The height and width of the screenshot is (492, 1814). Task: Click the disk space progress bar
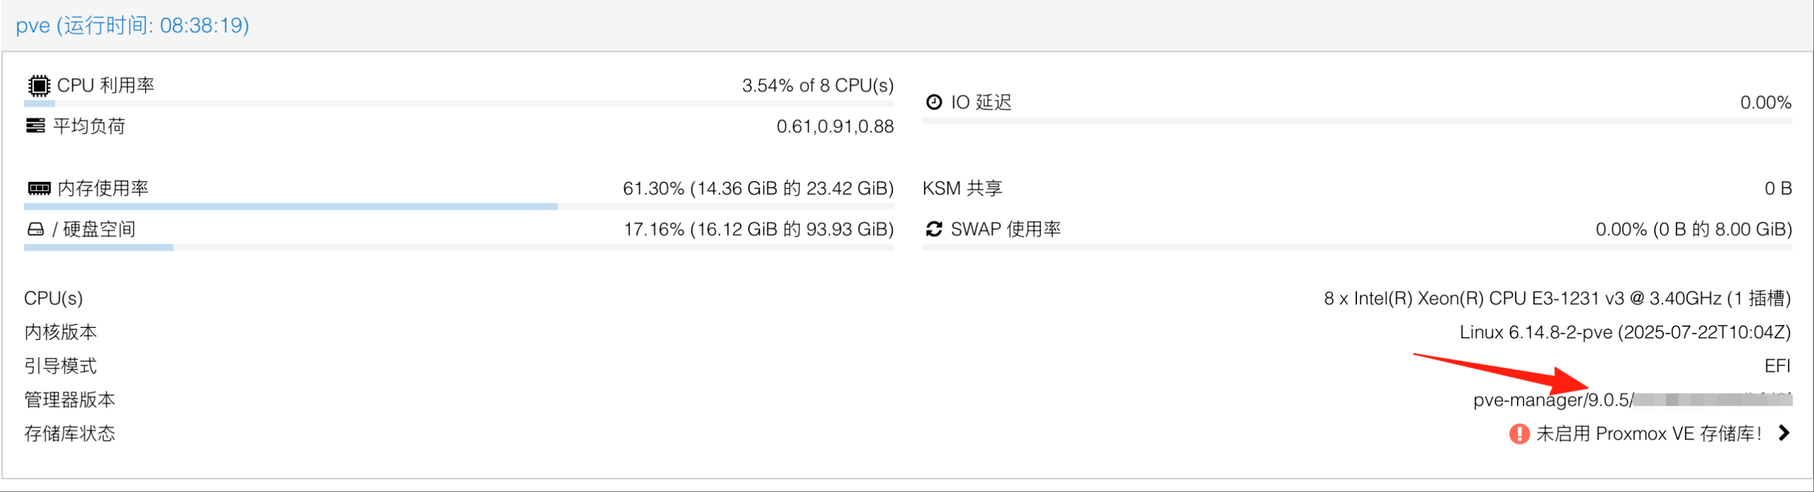tap(458, 248)
